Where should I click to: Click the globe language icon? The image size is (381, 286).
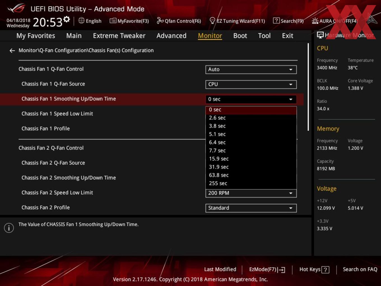click(81, 20)
